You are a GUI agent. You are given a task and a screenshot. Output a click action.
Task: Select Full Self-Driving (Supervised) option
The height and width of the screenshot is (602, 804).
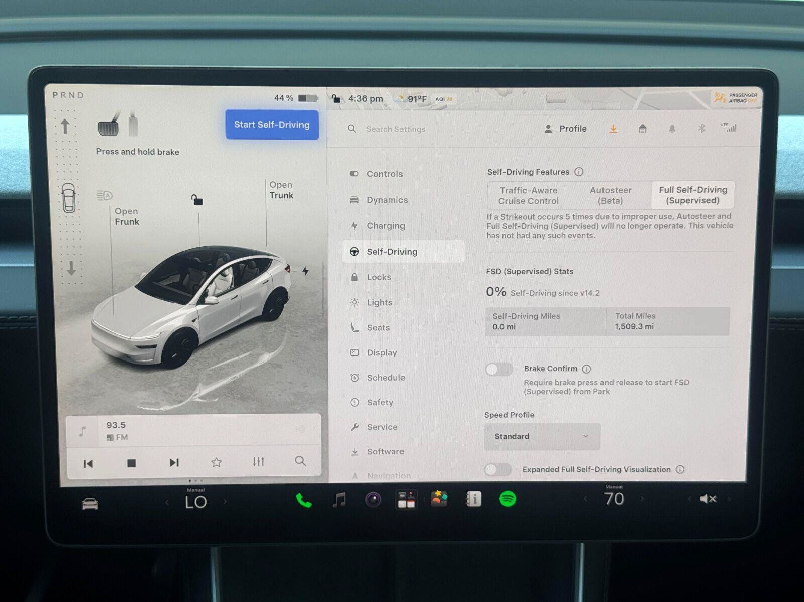click(693, 195)
